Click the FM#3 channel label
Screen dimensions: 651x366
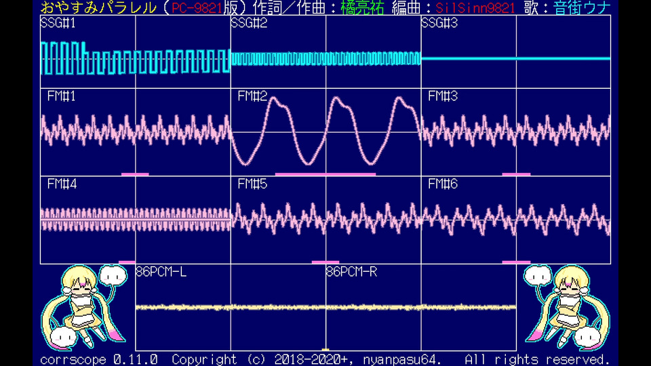pos(443,96)
